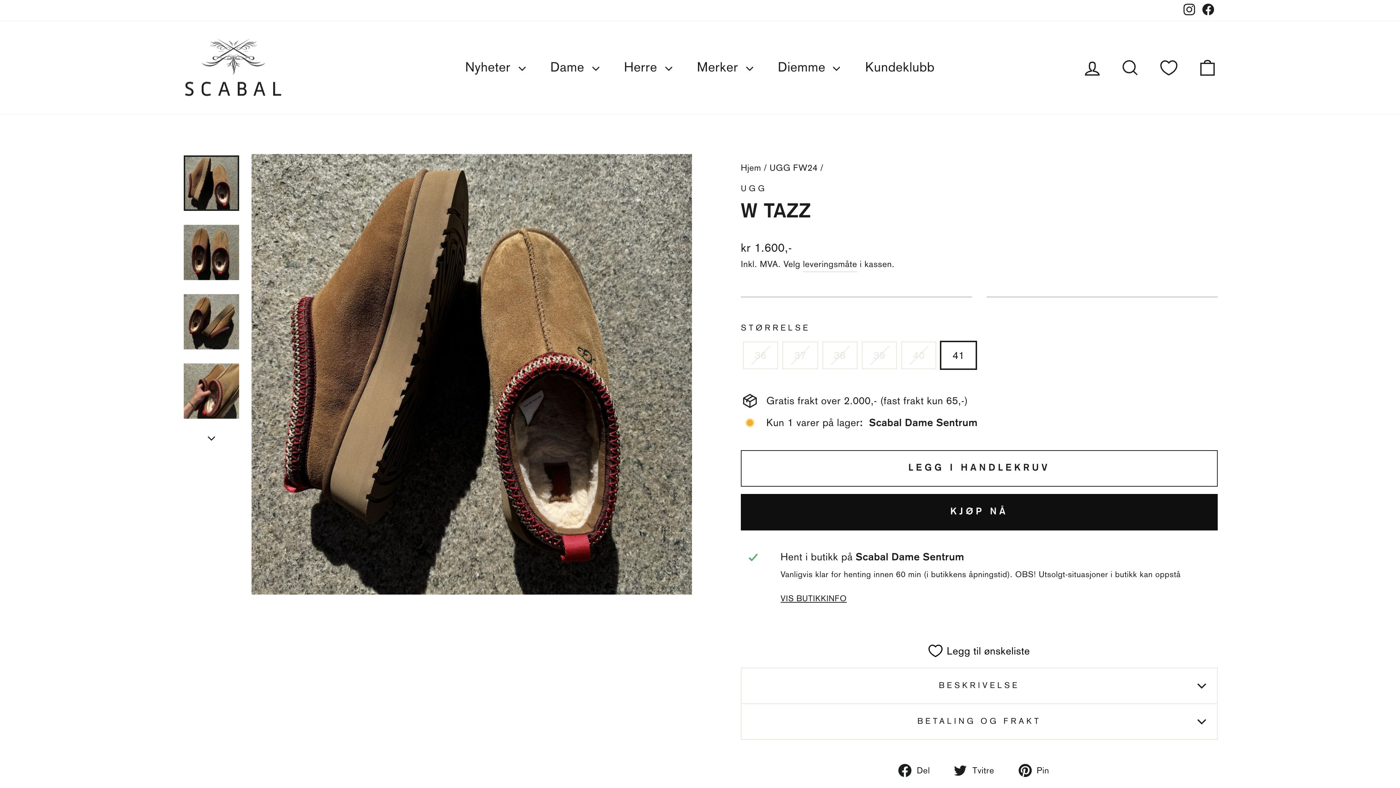Viewport: 1400px width, 788px height.
Task: Open the shopping cart icon
Action: pos(1207,67)
